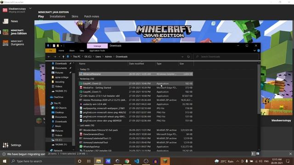Expand blaubaerzuiopy account dropdown in launcher
This screenshot has height=165, width=294.
[x=30, y=9]
